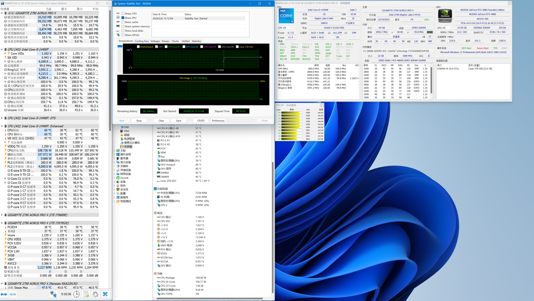This screenshot has width=534, height=301.
Task: Switch to the Voltages tab
Action: [x=155, y=41]
